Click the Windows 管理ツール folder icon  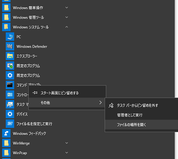6,17
